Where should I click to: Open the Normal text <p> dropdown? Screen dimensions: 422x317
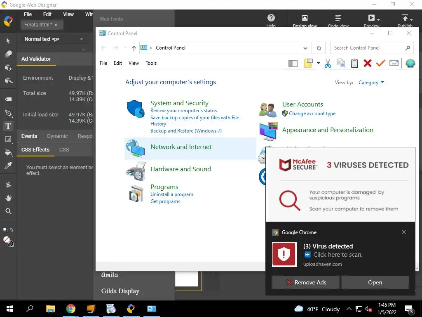point(54,39)
